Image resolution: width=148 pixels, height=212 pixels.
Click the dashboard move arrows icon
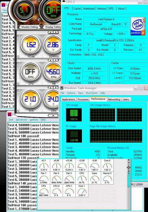point(129,168)
